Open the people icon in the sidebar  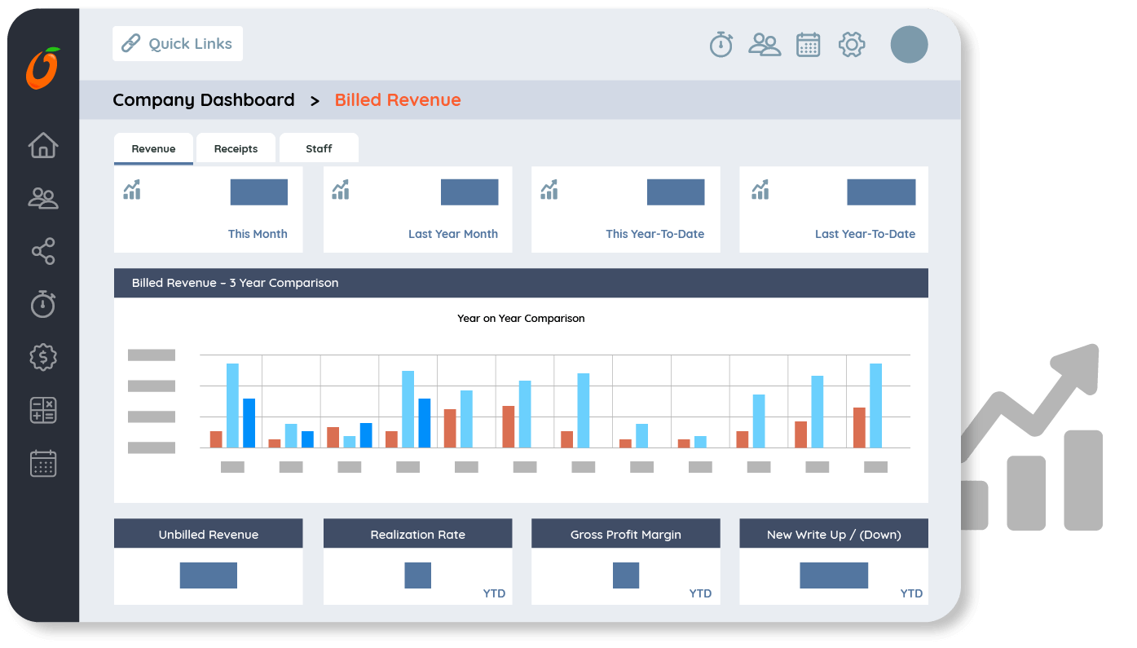tap(43, 198)
